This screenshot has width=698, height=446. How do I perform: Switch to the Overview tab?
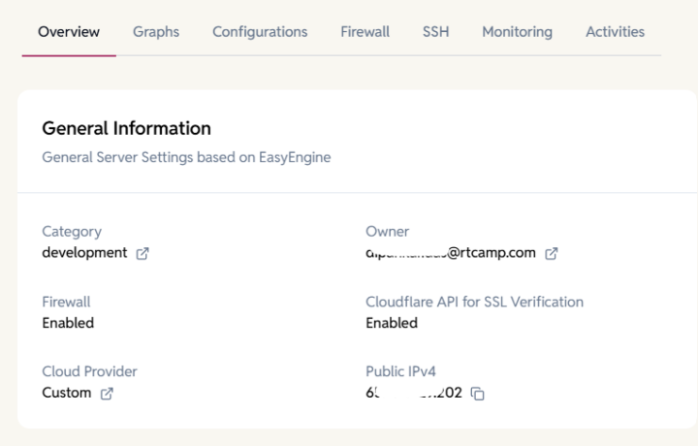[69, 32]
